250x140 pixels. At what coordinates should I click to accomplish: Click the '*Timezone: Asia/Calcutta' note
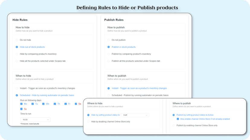tap(30, 124)
